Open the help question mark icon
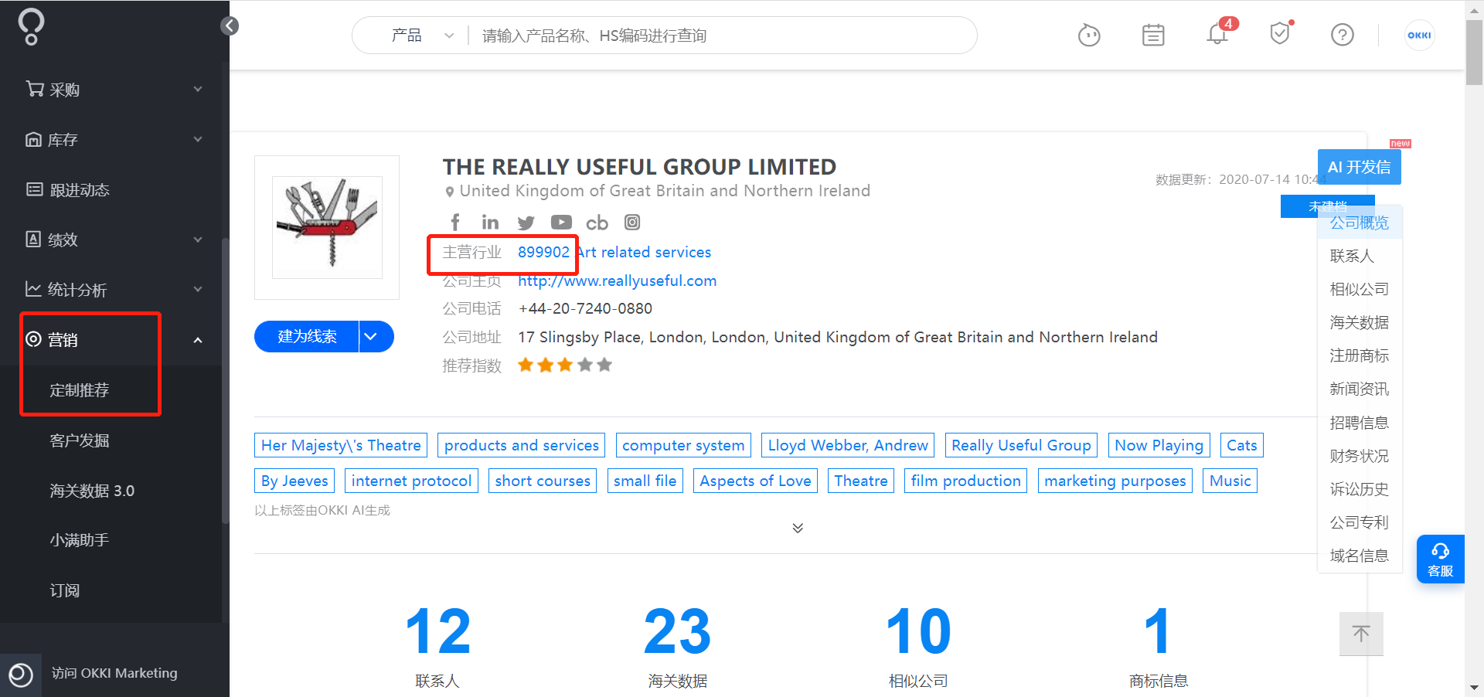Viewport: 1484px width, 697px height. pyautogui.click(x=1343, y=35)
